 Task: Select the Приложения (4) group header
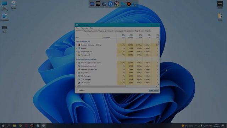(x=83, y=41)
